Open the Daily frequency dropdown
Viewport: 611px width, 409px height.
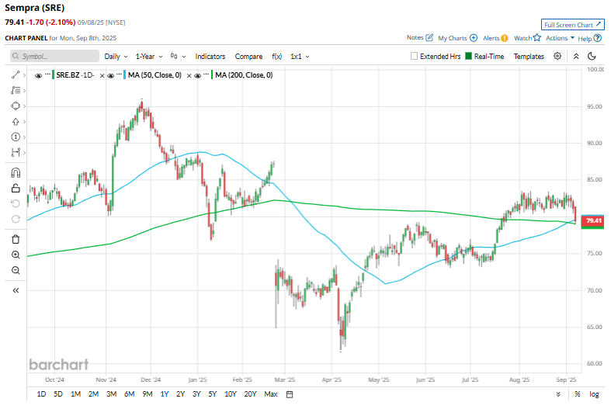click(x=116, y=57)
